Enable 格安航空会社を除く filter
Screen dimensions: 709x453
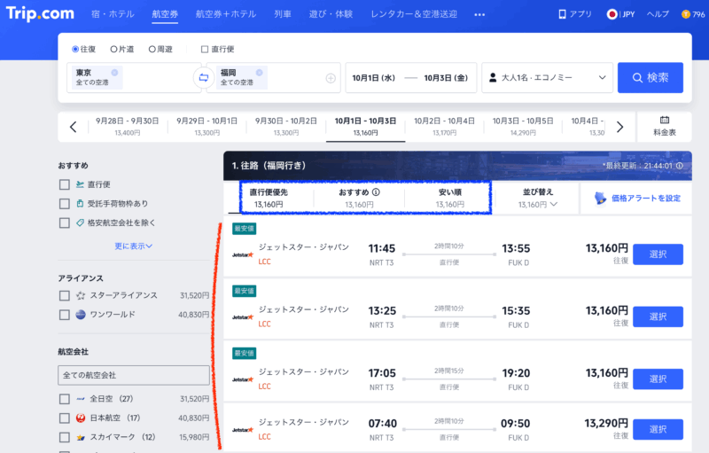pyautogui.click(x=64, y=223)
